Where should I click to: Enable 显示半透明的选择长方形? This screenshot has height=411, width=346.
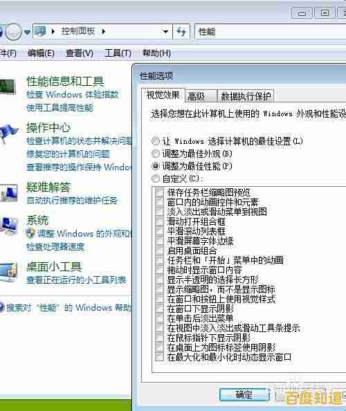point(159,280)
